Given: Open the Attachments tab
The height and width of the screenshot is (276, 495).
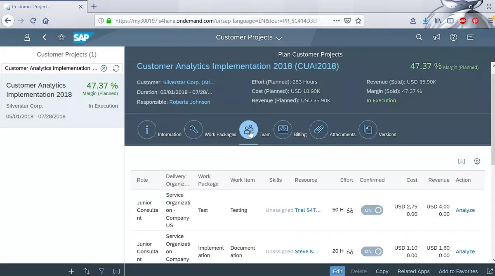Looking at the screenshot, I should pos(319,130).
